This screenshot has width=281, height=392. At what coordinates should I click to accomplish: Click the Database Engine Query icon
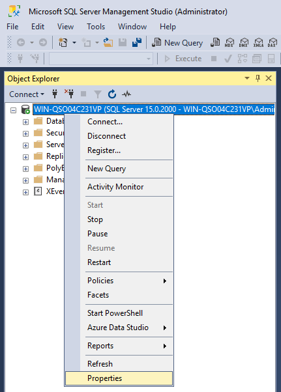coord(214,43)
